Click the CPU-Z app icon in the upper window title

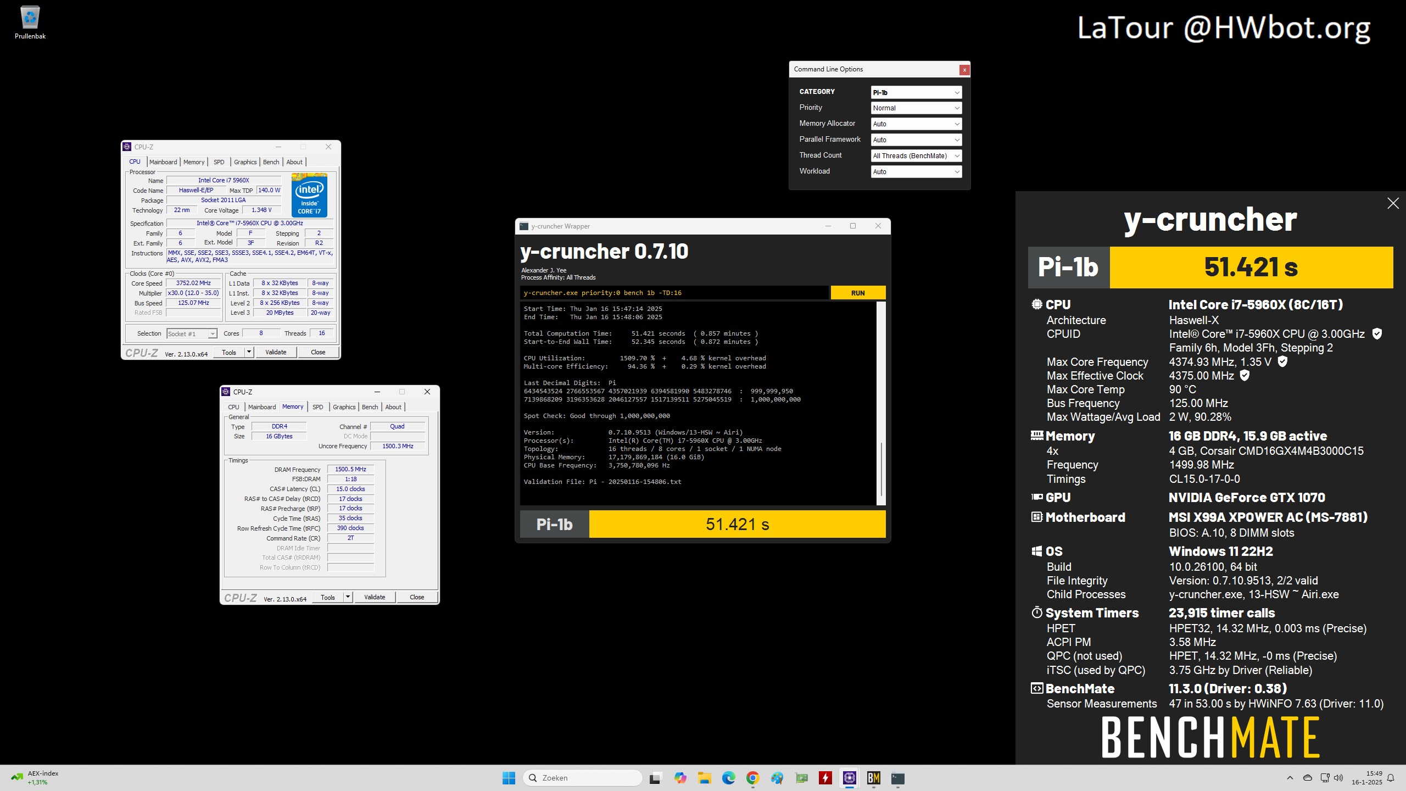[127, 147]
